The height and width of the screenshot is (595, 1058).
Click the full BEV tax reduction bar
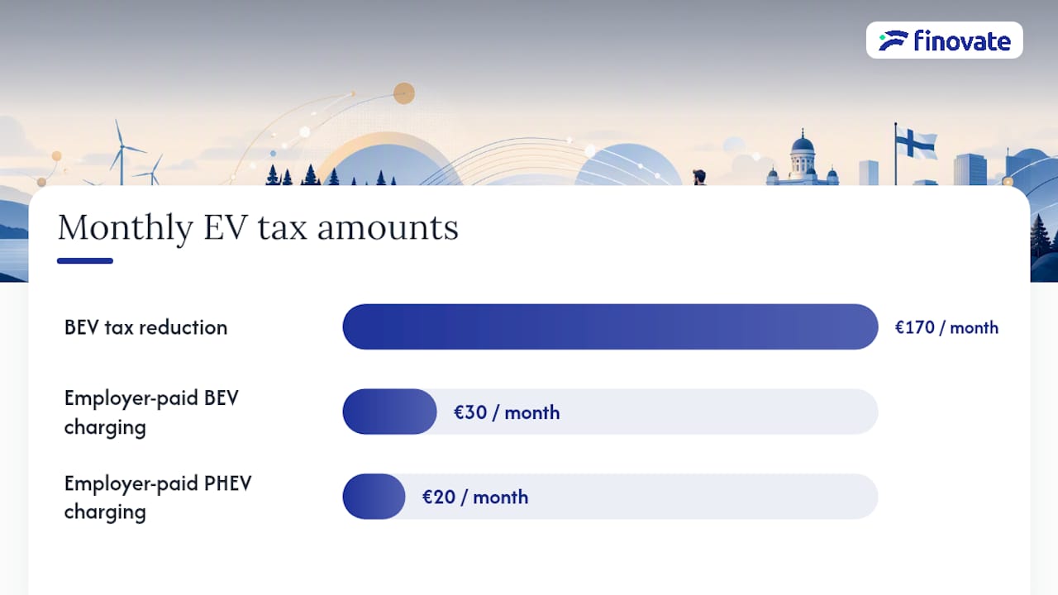pyautogui.click(x=610, y=327)
